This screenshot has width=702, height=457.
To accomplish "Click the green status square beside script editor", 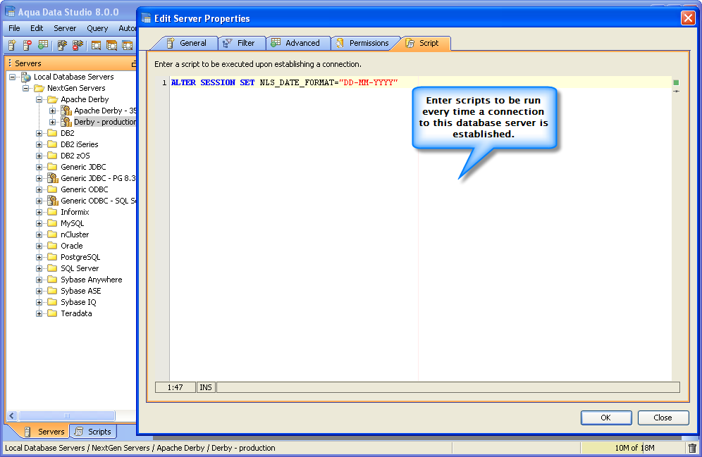I will (x=676, y=82).
